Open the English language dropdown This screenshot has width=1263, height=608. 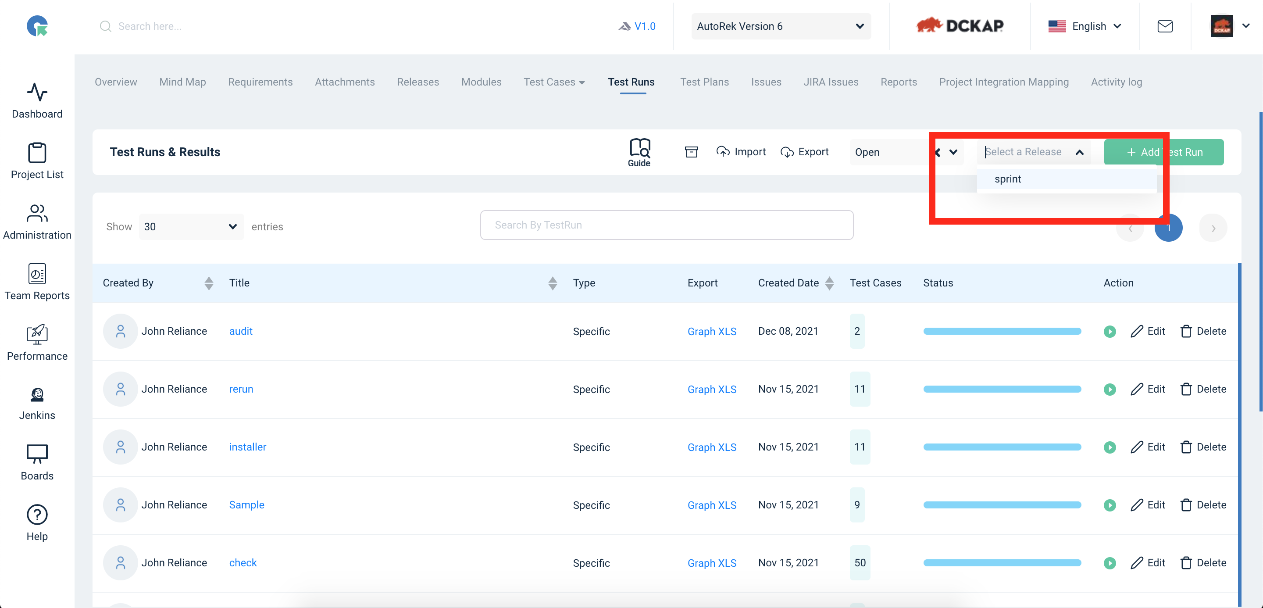(x=1085, y=26)
